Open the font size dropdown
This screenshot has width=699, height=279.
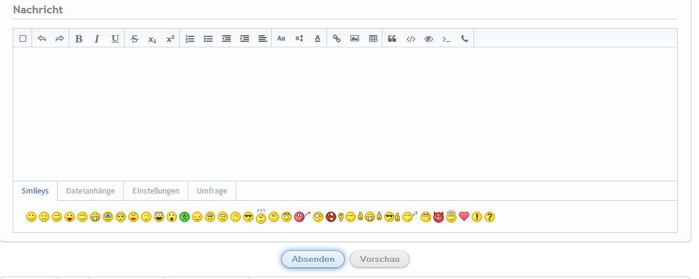point(299,38)
